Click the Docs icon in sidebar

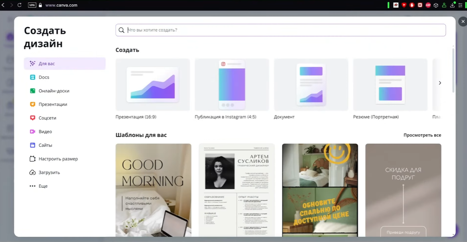(x=32, y=77)
